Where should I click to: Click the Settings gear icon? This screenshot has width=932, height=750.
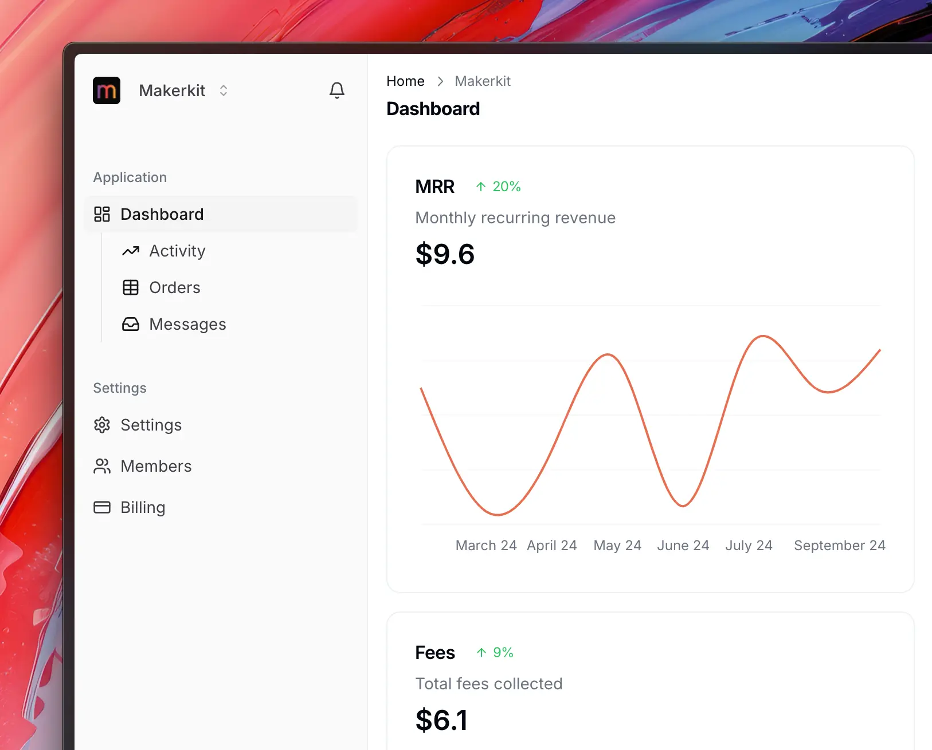coord(102,425)
